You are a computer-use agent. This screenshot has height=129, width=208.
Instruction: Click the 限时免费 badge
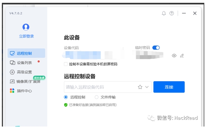pos(39,78)
